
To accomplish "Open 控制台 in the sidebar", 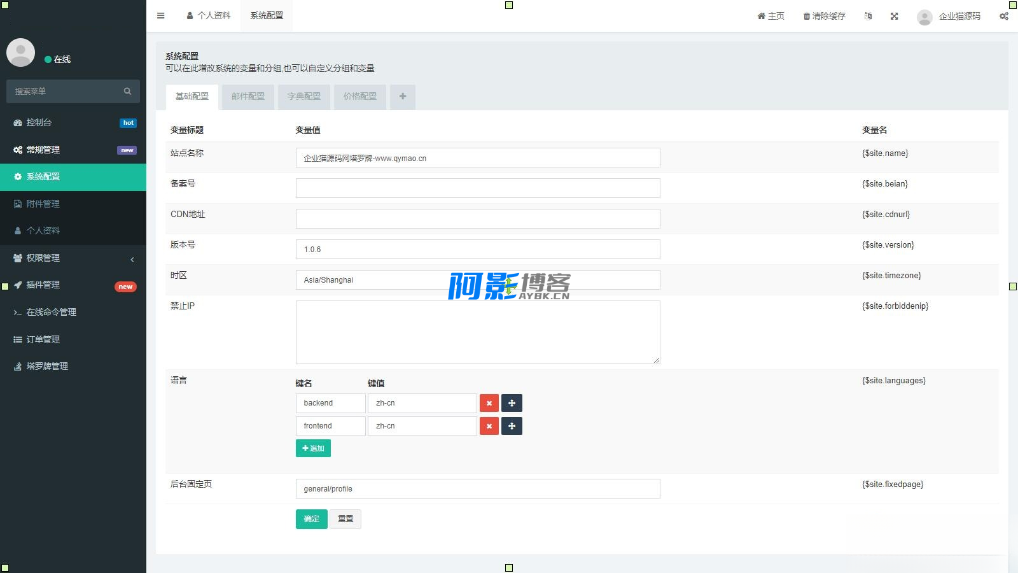I will click(73, 122).
